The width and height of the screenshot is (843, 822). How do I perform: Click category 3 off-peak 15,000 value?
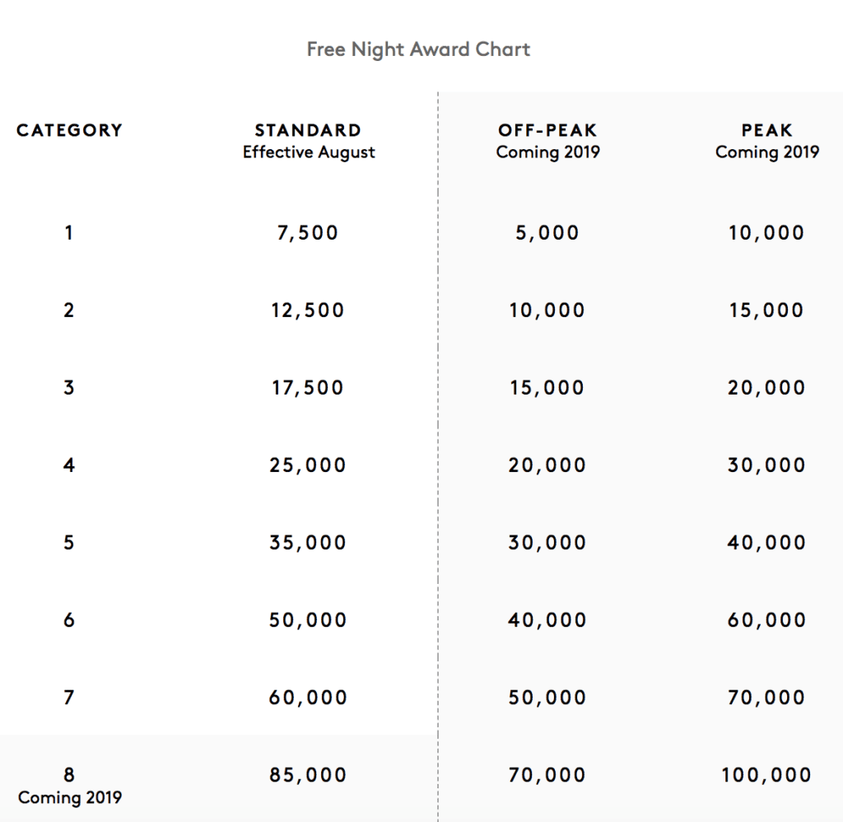pyautogui.click(x=547, y=388)
